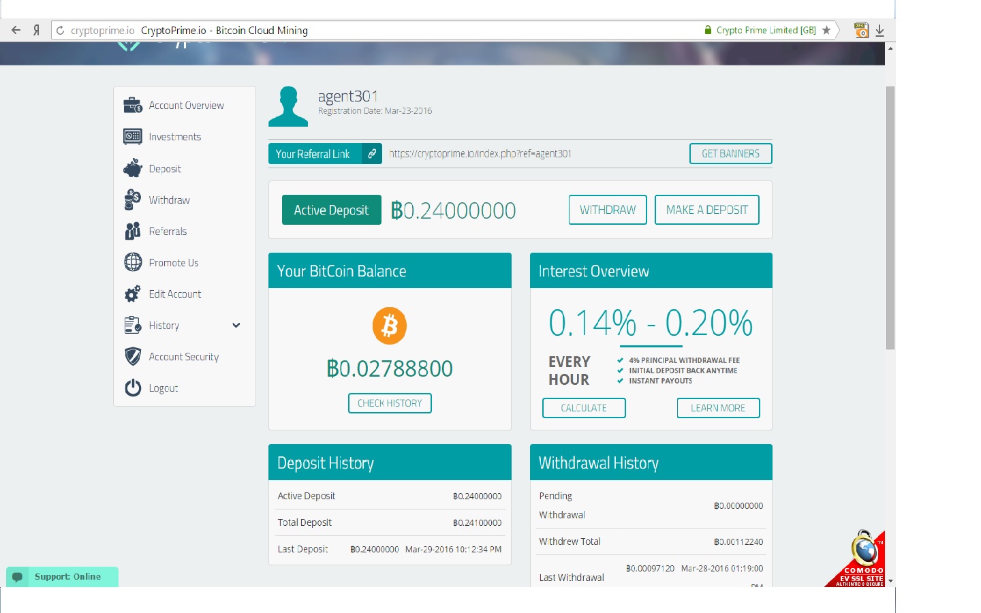The image size is (981, 613).
Task: Click the scrollbar down arrow
Action: (890, 581)
